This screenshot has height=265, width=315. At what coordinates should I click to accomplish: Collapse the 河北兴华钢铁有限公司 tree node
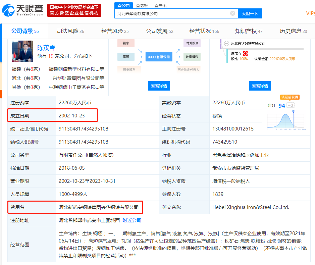pos(226,43)
